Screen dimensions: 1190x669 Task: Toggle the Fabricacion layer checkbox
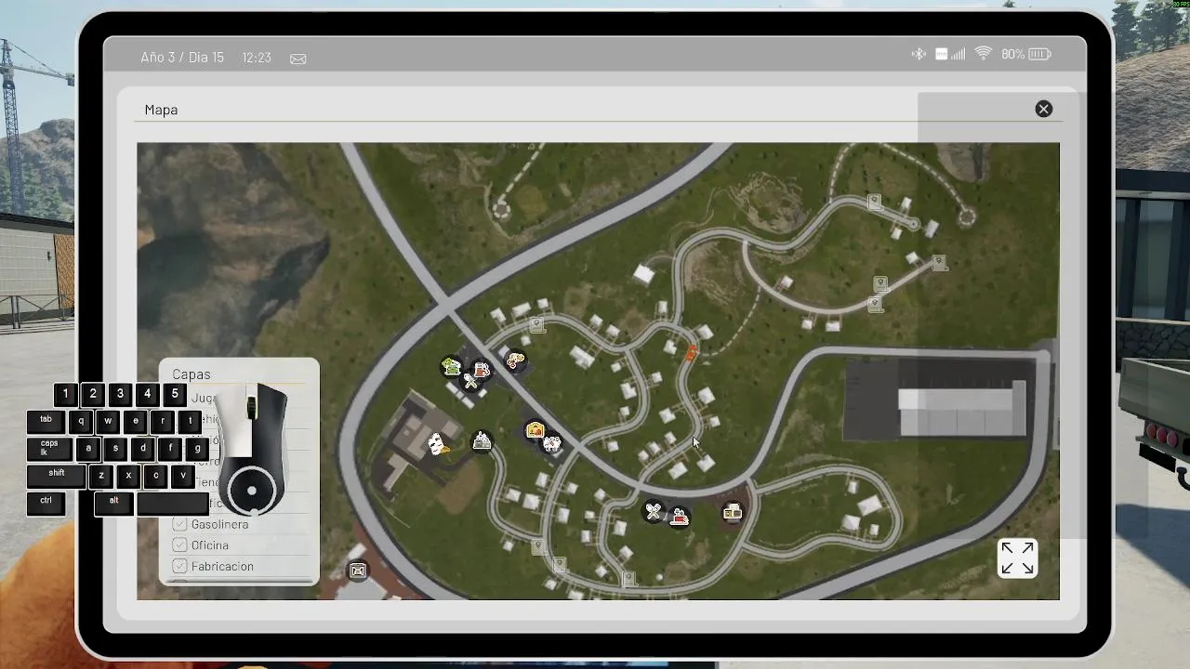179,566
